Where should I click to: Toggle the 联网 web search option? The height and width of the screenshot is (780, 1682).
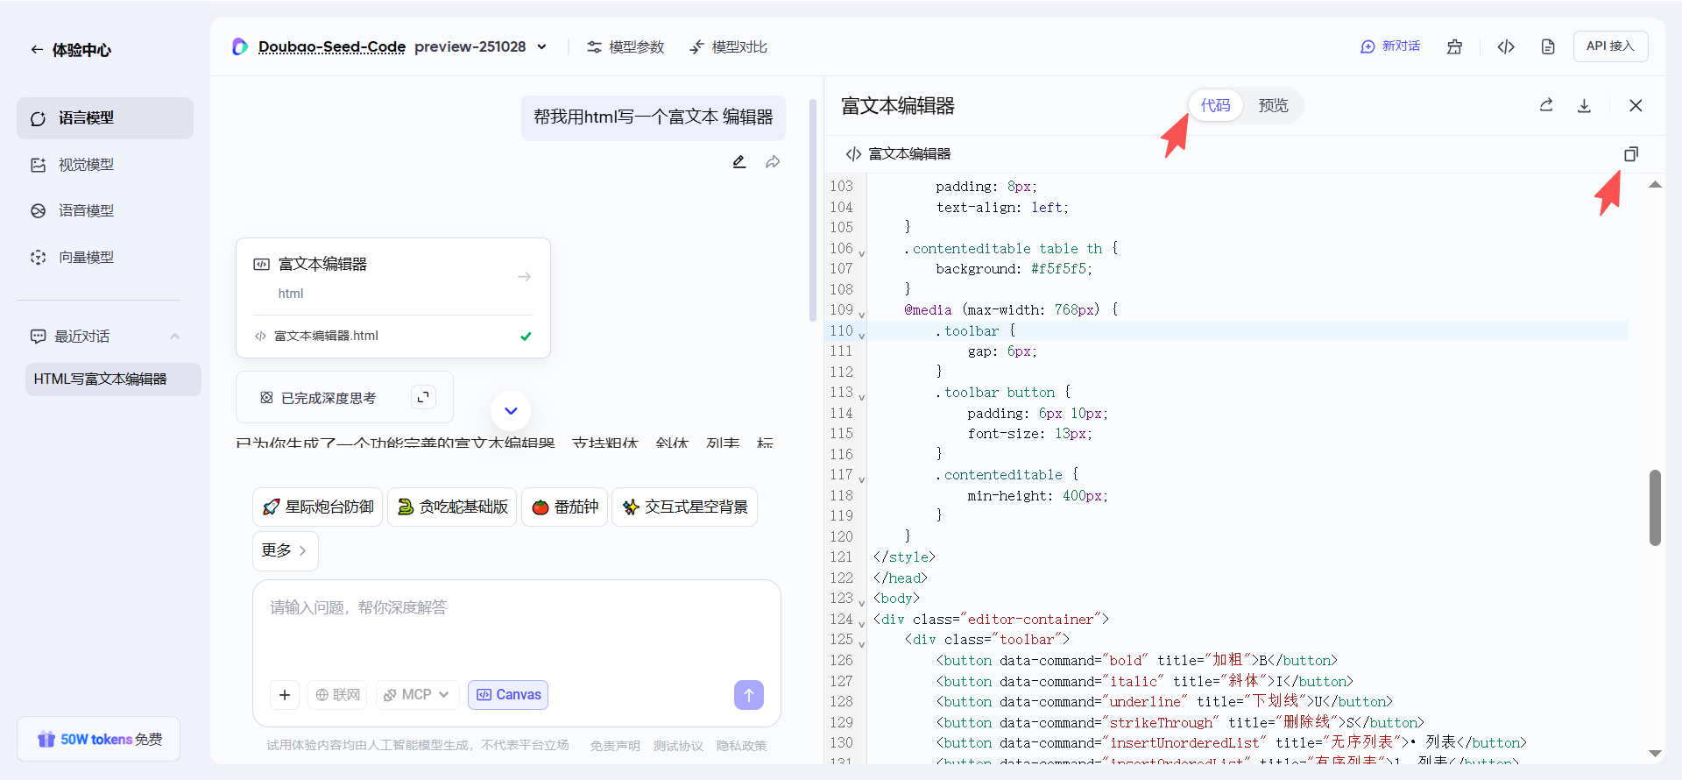337,695
